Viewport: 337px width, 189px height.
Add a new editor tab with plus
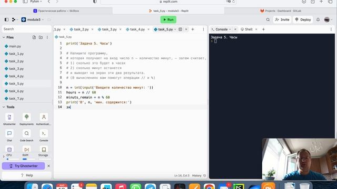(x=193, y=29)
